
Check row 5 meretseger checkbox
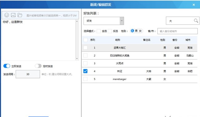tap(85, 79)
